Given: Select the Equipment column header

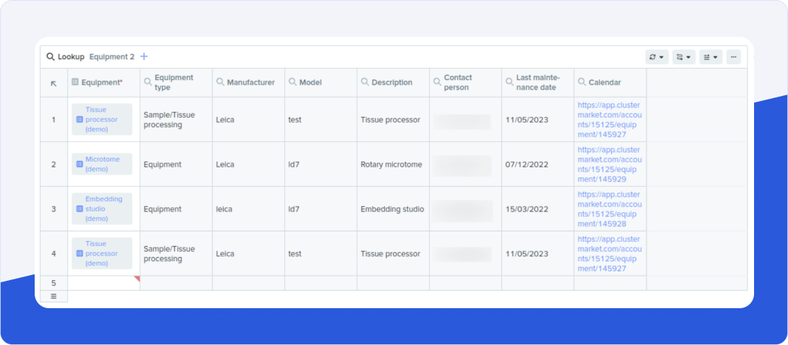Looking at the screenshot, I should 104,82.
